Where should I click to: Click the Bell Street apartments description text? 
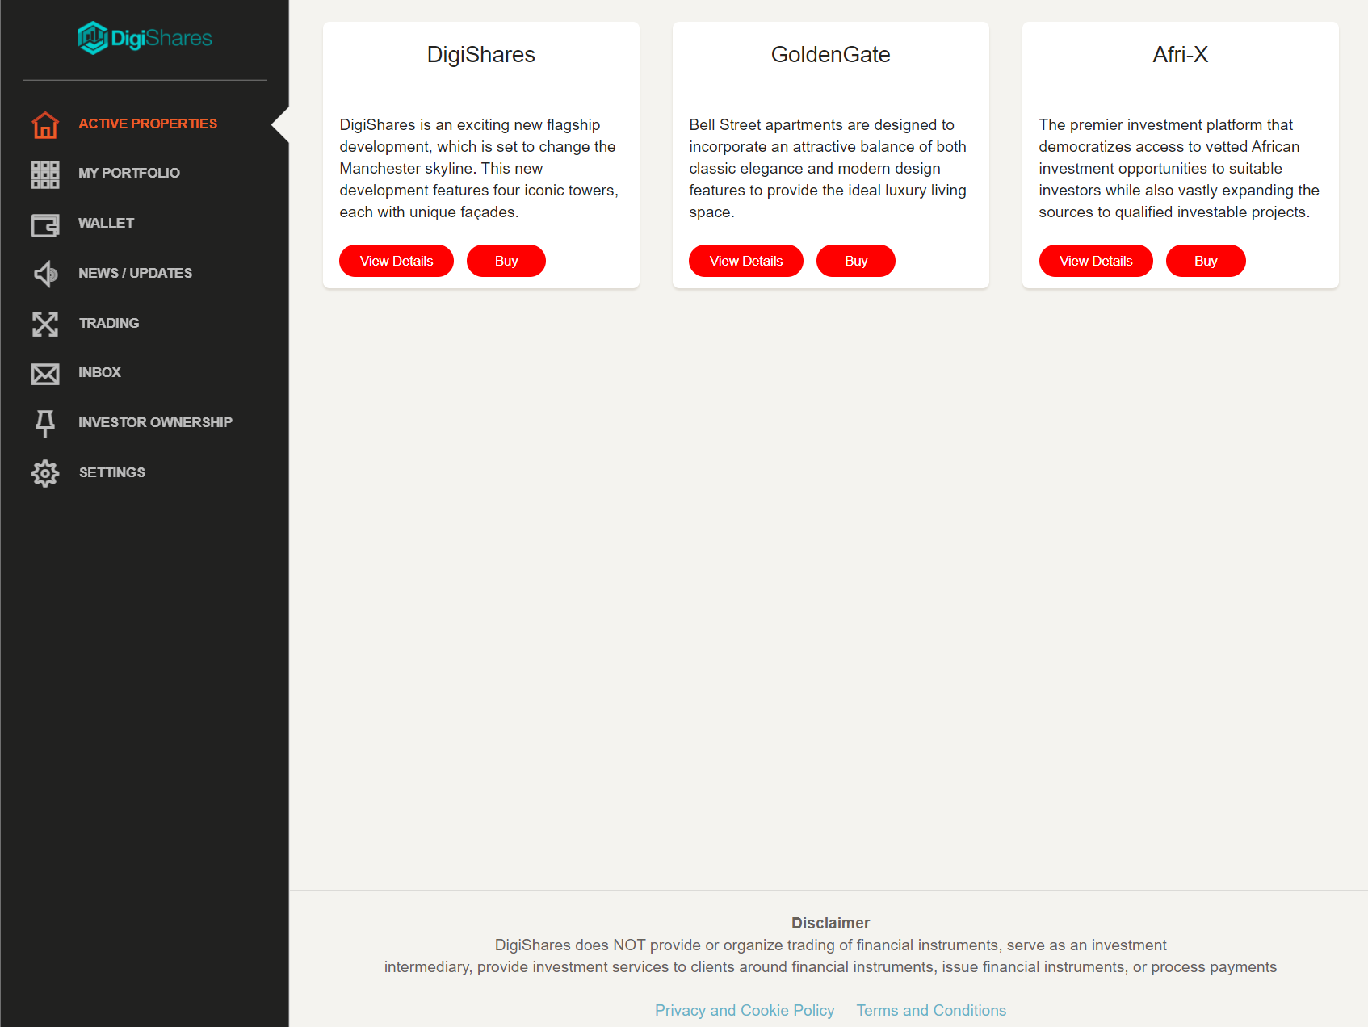pyautogui.click(x=828, y=168)
